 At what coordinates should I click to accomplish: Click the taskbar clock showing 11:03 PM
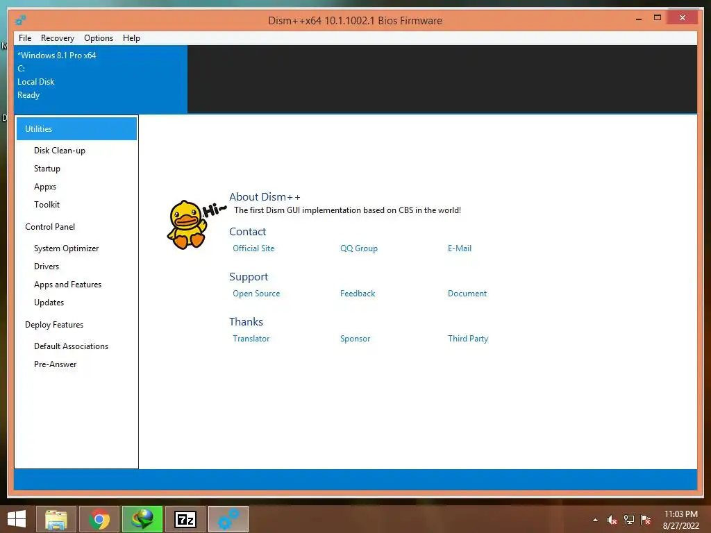(x=680, y=520)
